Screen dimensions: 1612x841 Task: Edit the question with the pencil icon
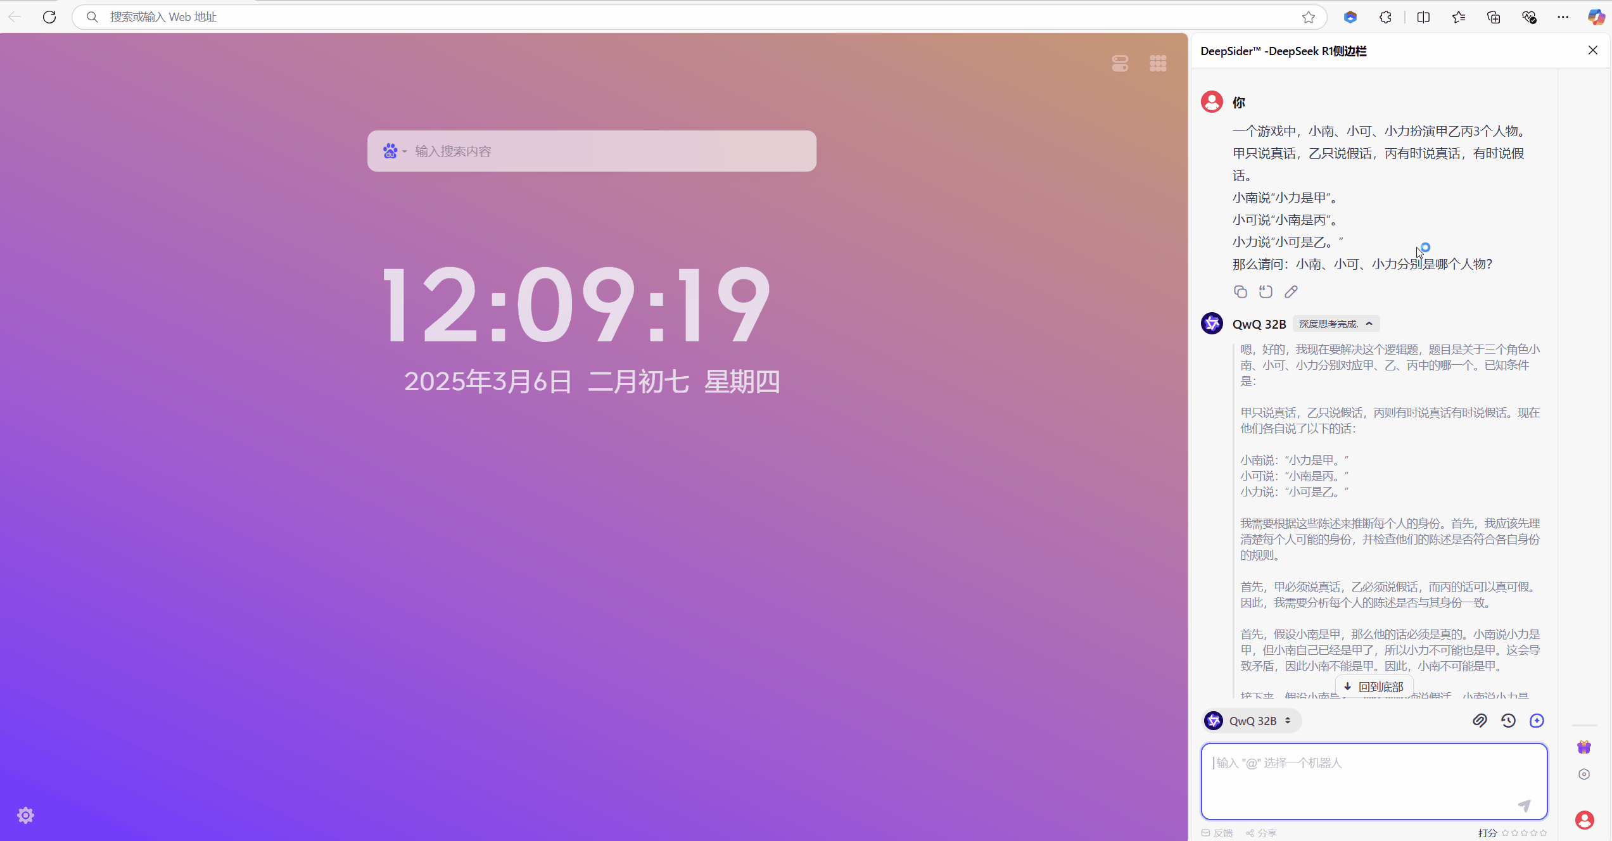1292,291
